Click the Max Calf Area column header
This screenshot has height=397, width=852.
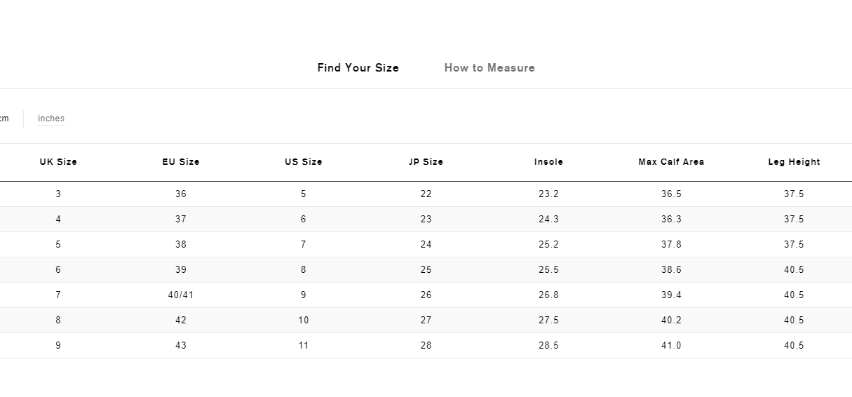(x=671, y=162)
